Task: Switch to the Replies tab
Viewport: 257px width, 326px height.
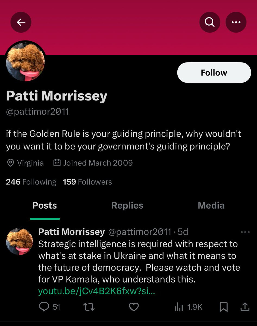Action: pyautogui.click(x=127, y=206)
